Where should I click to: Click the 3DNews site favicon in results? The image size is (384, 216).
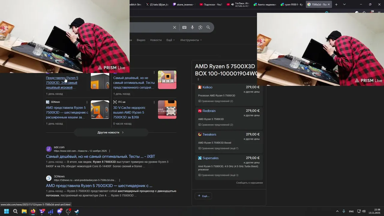click(49, 178)
